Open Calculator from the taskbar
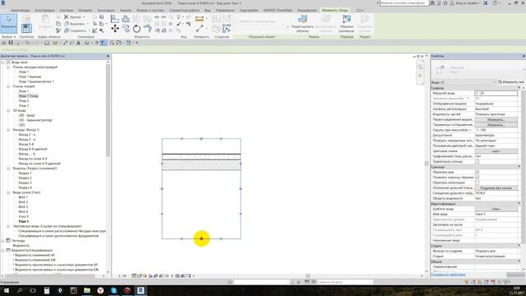Screen dimensions: 526x296 47,290
